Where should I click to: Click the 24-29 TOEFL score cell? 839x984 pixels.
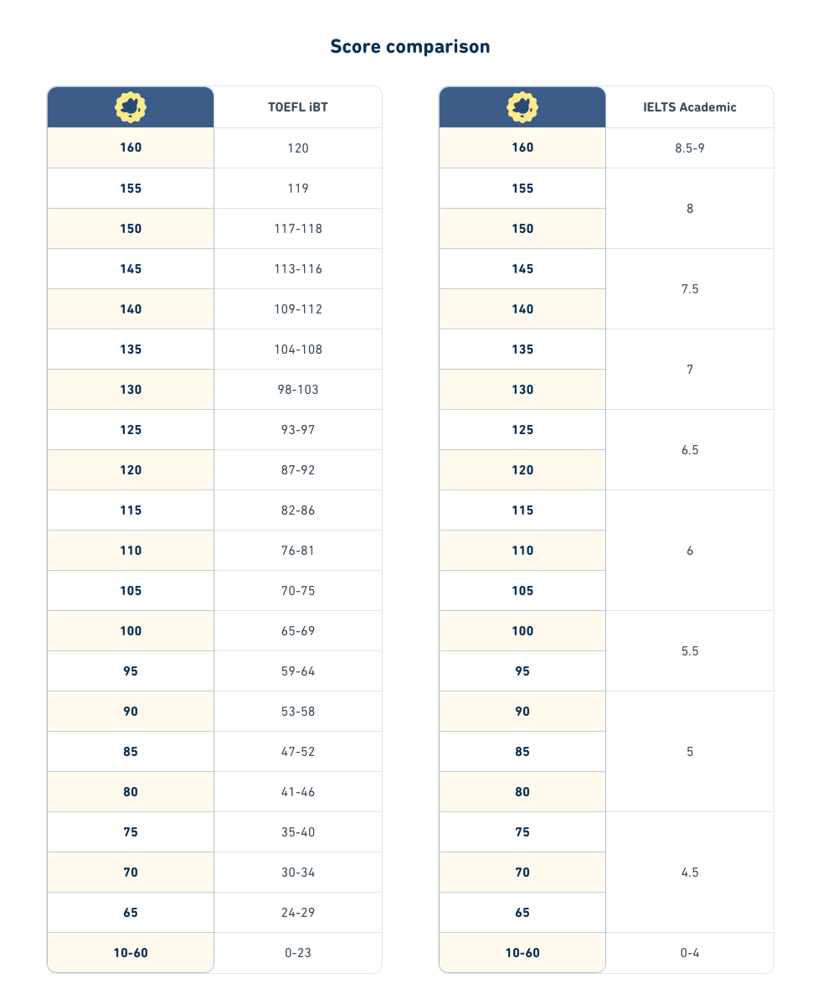[x=298, y=913]
